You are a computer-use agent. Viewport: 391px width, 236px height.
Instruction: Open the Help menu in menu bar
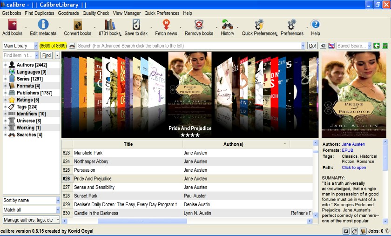click(188, 13)
